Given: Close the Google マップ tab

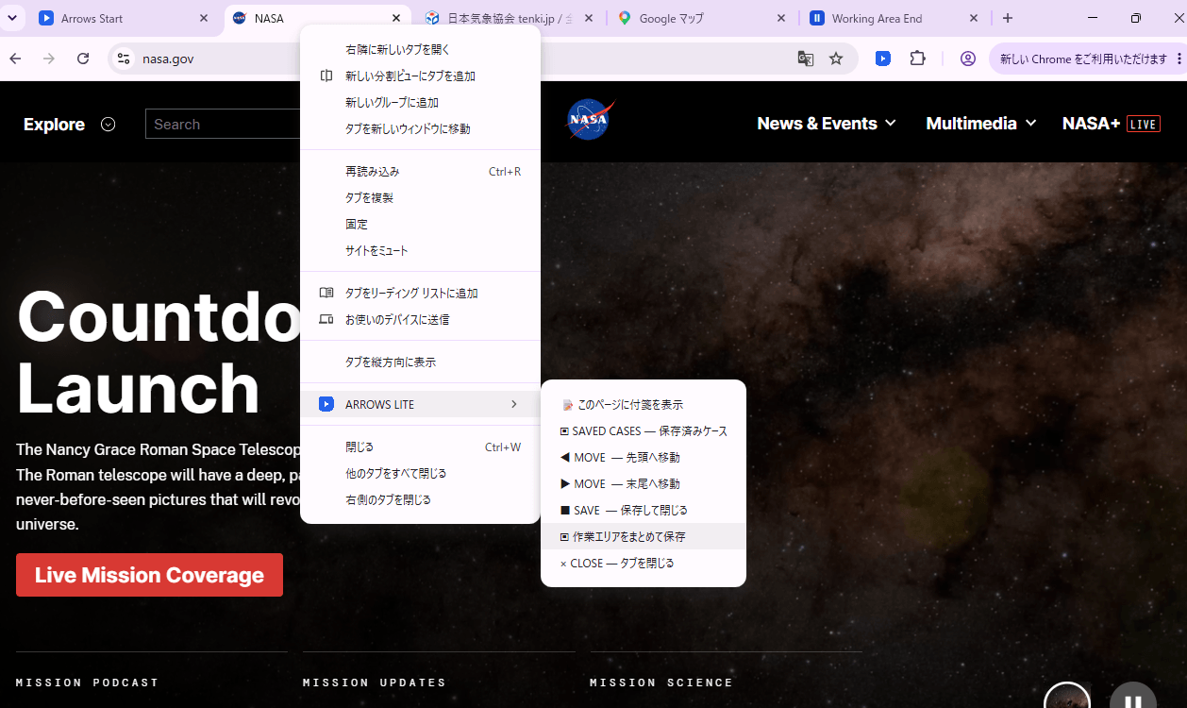Looking at the screenshot, I should tap(780, 18).
